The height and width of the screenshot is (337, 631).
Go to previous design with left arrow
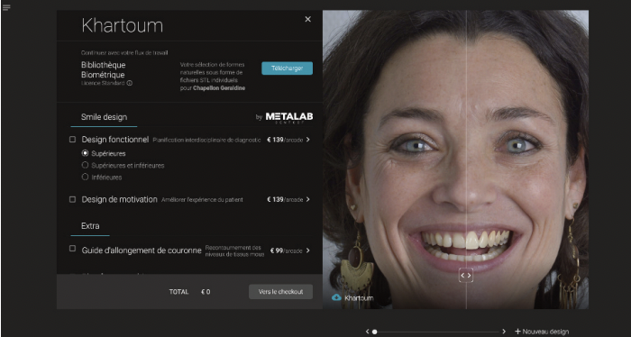click(367, 332)
